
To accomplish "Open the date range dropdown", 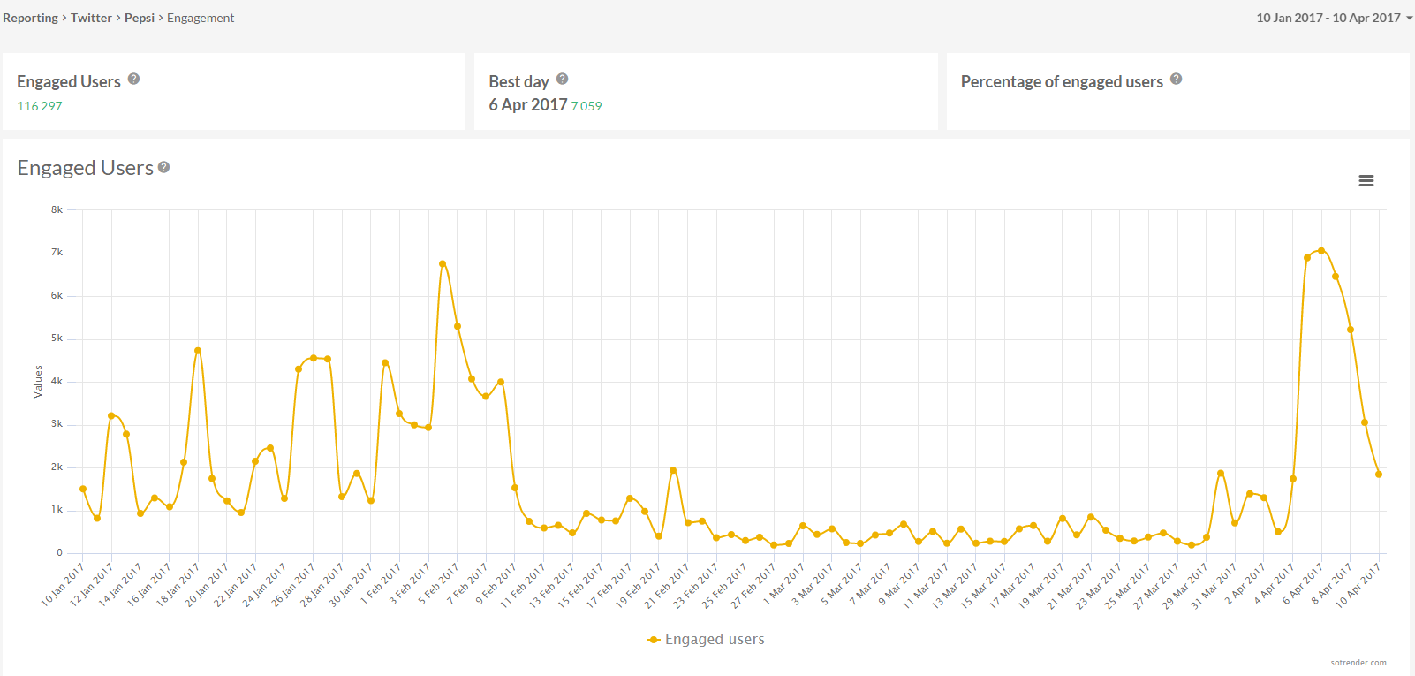I will [x=1333, y=18].
